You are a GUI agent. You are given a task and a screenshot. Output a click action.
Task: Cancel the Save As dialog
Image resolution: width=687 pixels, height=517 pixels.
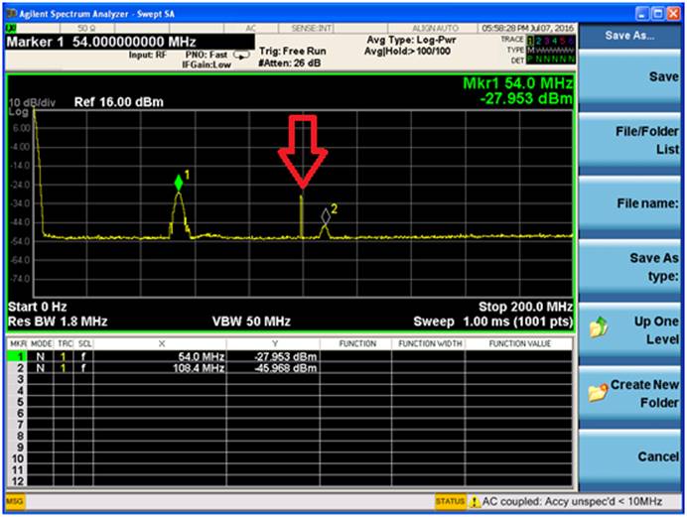coord(629,456)
